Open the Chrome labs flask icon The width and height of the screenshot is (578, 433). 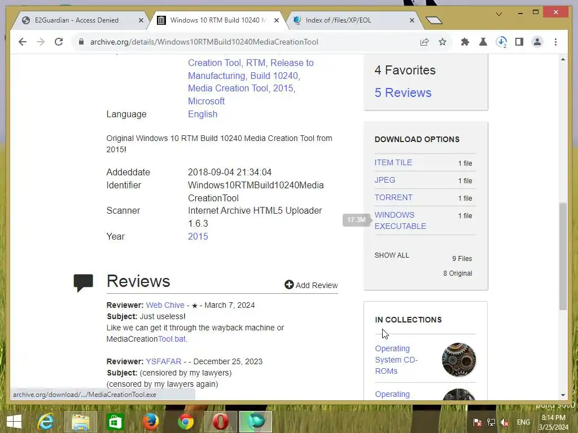pos(483,42)
